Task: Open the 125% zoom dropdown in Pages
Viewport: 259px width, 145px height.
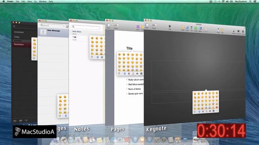Action: coord(116,25)
